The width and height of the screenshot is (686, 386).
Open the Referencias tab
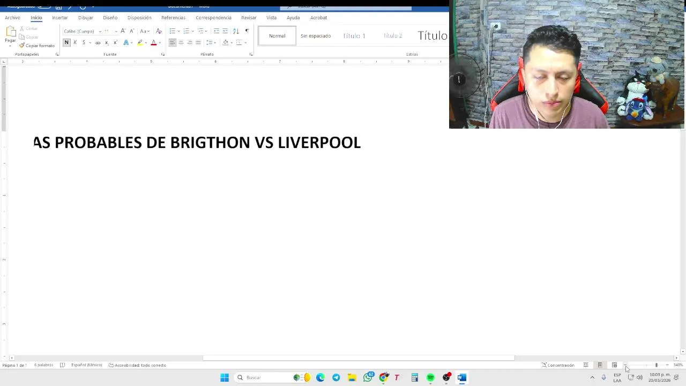click(x=173, y=18)
